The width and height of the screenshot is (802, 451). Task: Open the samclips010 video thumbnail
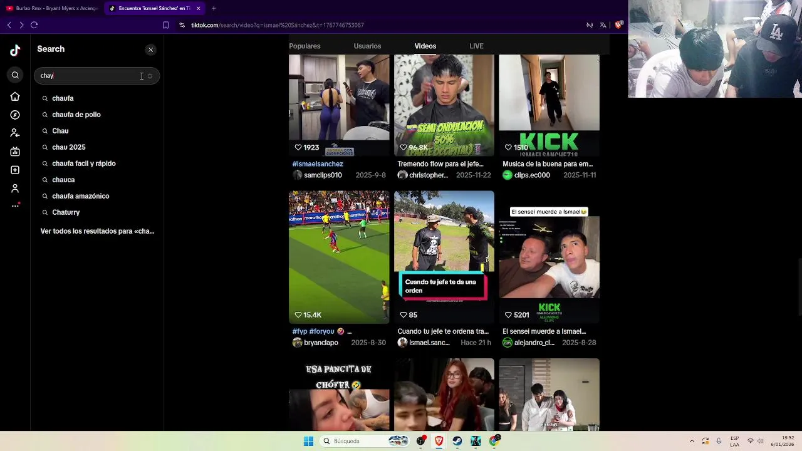pyautogui.click(x=339, y=105)
